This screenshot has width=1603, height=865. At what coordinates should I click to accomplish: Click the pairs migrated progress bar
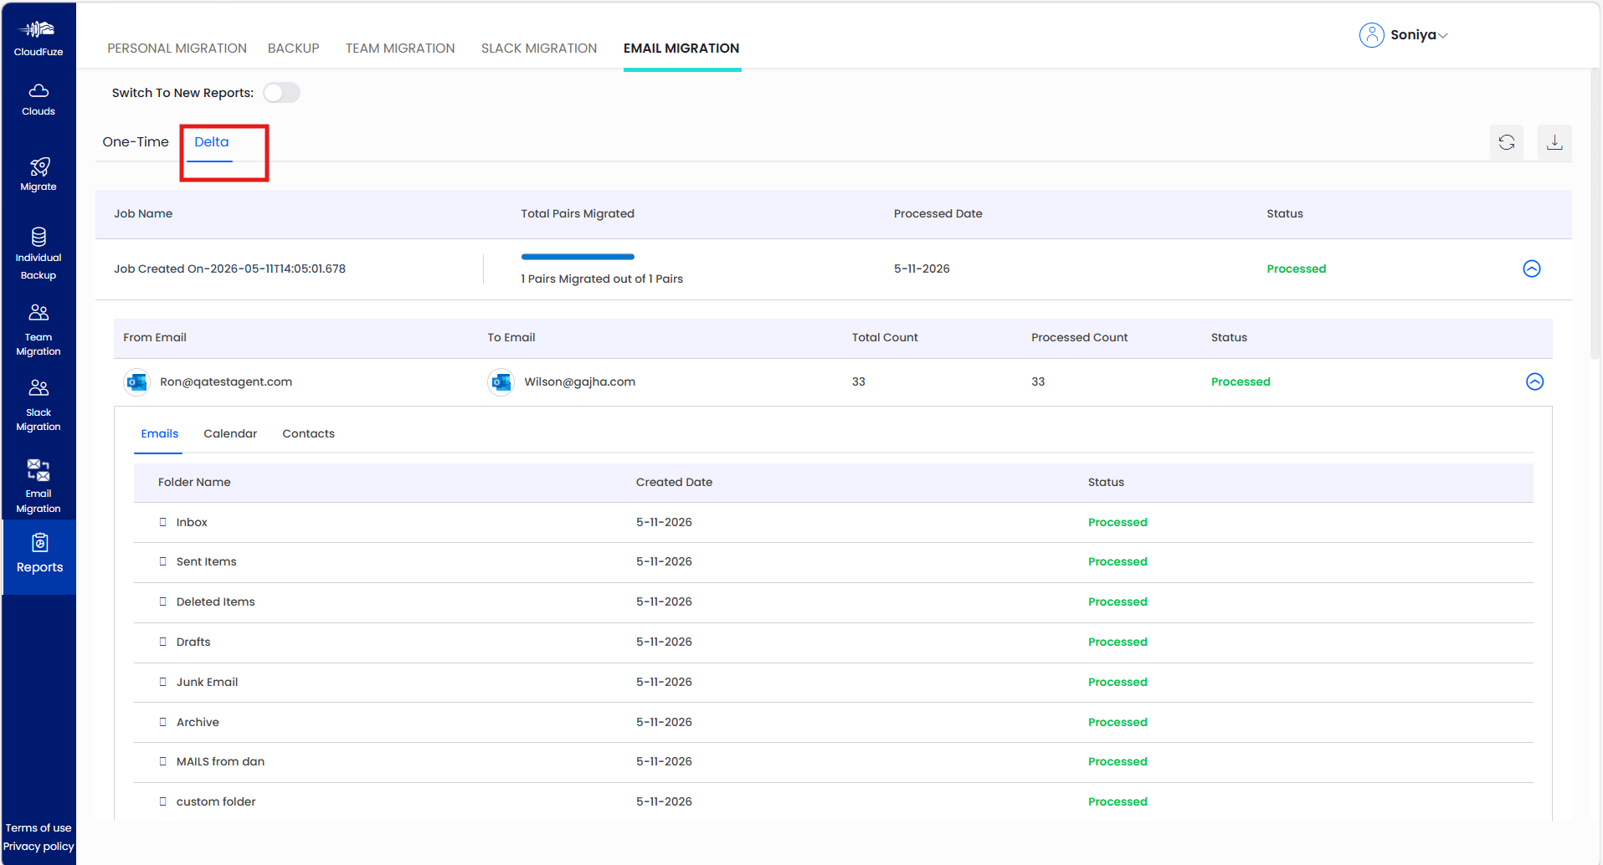pos(578,257)
